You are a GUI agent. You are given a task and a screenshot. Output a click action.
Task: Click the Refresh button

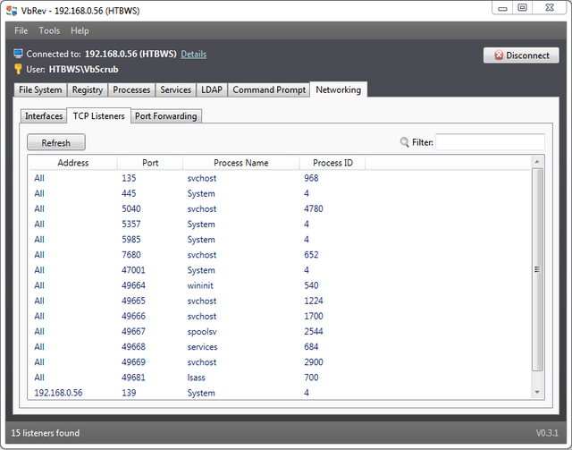click(55, 143)
